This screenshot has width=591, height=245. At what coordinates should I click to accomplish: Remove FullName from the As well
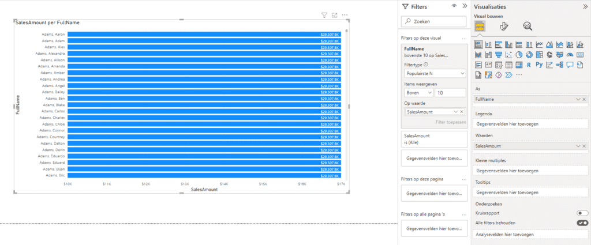(x=584, y=99)
